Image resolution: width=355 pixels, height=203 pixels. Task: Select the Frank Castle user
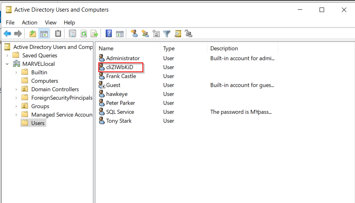coord(121,76)
